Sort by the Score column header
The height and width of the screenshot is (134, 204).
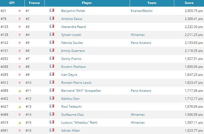point(189,3)
